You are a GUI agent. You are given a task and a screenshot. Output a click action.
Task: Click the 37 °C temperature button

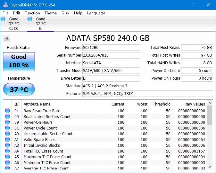tap(19, 90)
